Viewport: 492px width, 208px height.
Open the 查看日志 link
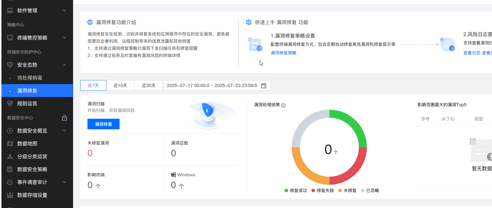[472, 53]
